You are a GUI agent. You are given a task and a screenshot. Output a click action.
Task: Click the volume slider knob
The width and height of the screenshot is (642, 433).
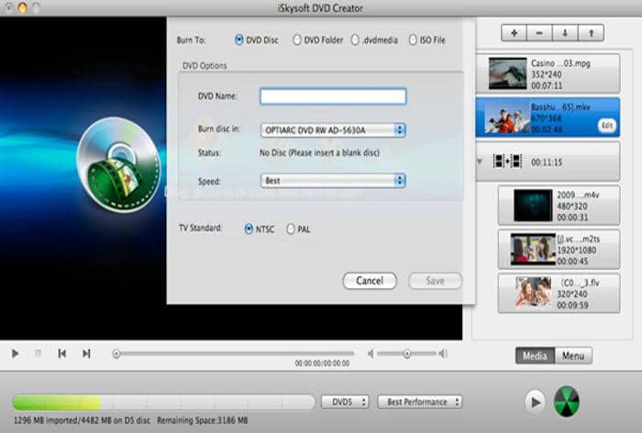pyautogui.click(x=406, y=353)
